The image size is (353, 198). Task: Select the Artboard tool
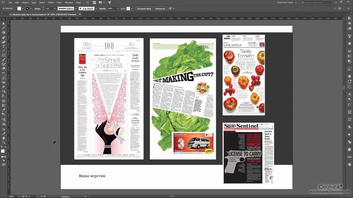coord(4,129)
